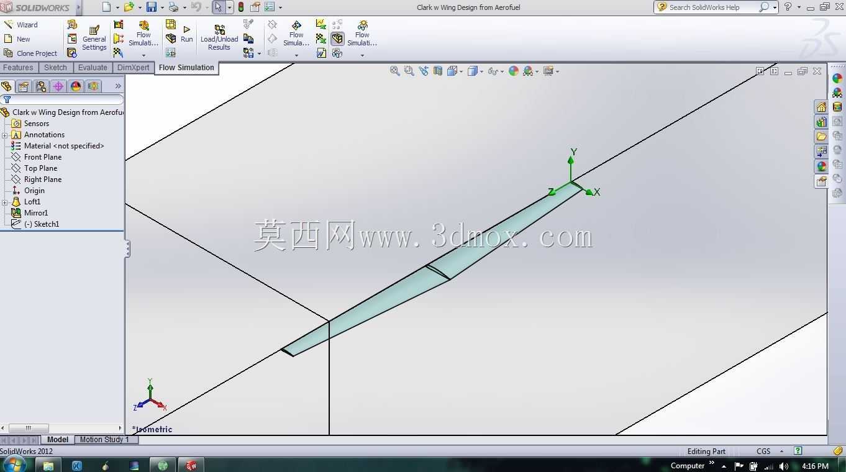
Task: Click the Clone Project button
Action: pos(30,53)
